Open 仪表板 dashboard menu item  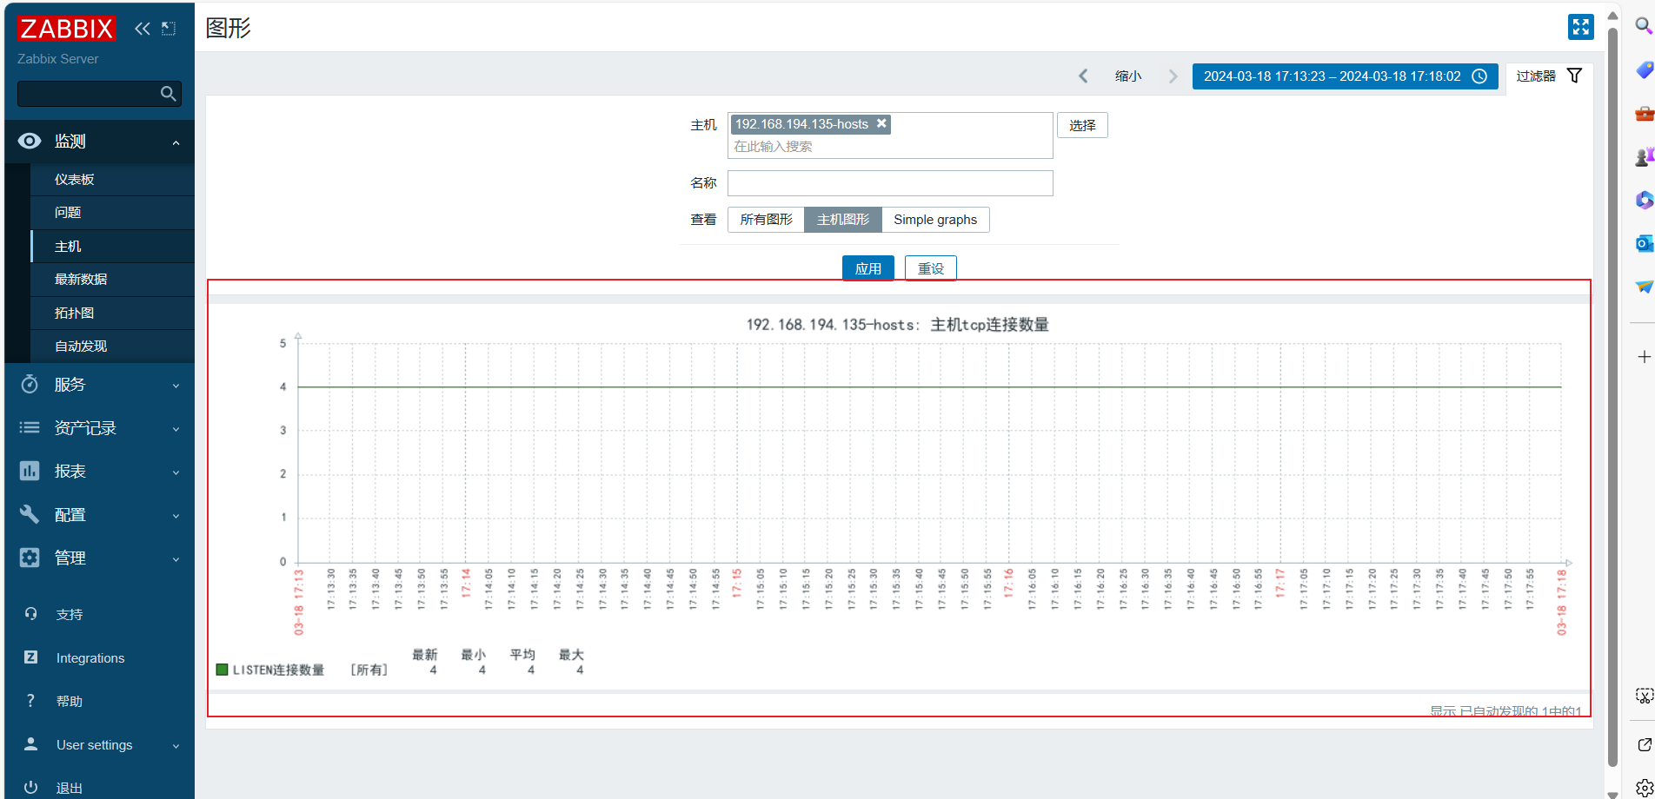(x=112, y=180)
